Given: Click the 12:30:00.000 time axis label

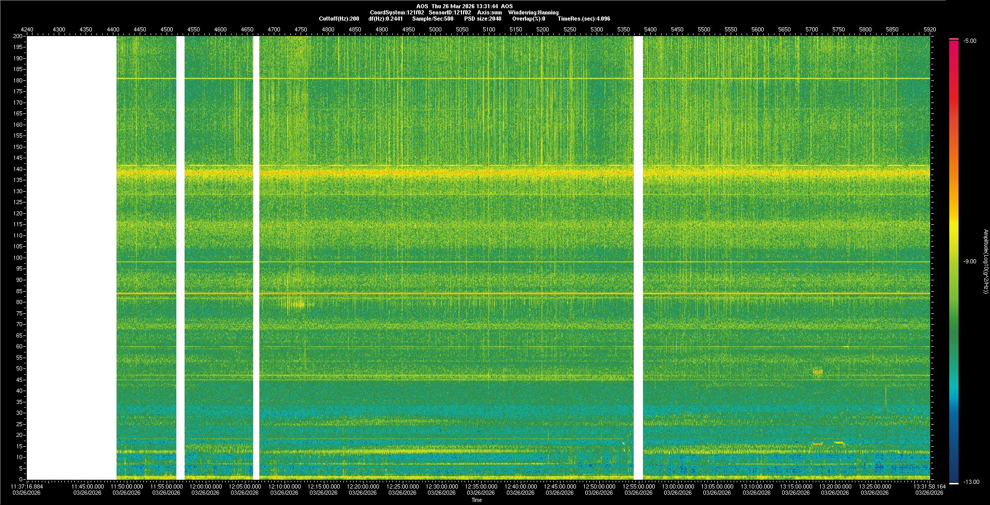Looking at the screenshot, I should click(442, 486).
